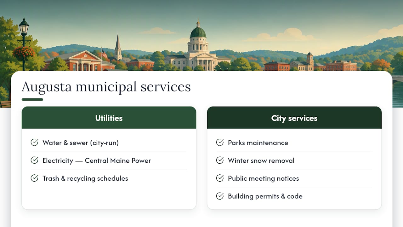This screenshot has width=403, height=227.
Task: Click the check icon beside Parks maintenance
Action: tap(220, 143)
